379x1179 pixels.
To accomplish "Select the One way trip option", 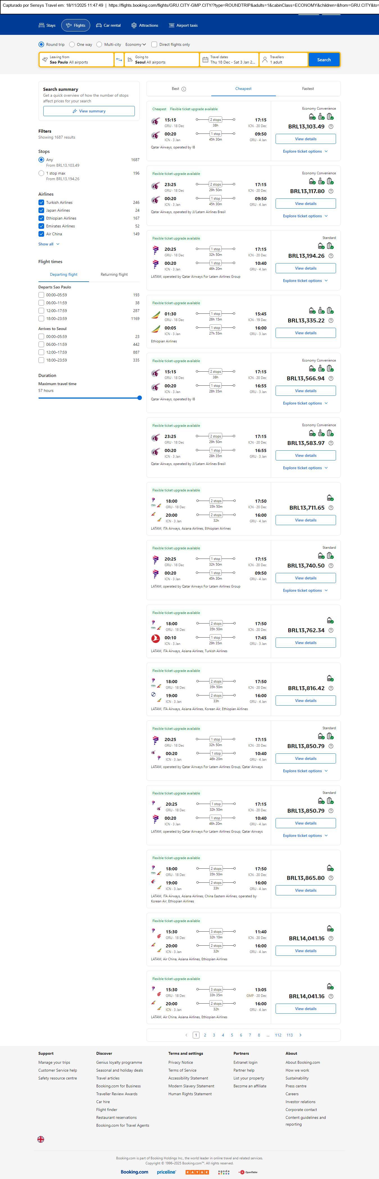I will pyautogui.click(x=72, y=45).
